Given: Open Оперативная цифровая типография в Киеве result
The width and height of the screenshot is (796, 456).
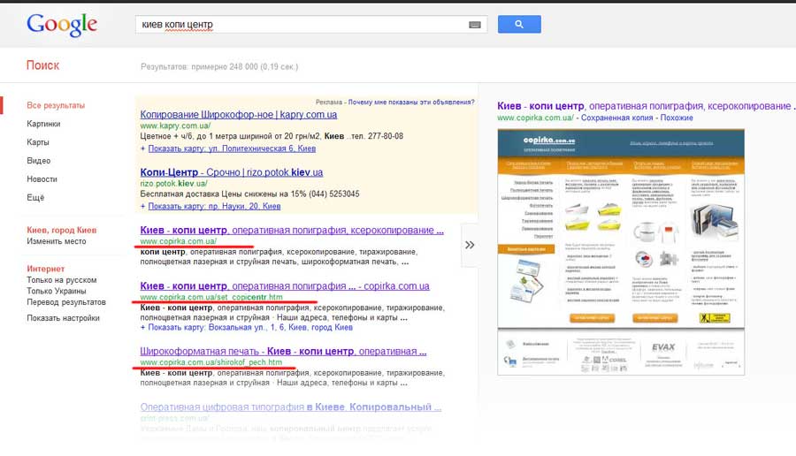Looking at the screenshot, I should pyautogui.click(x=291, y=407).
